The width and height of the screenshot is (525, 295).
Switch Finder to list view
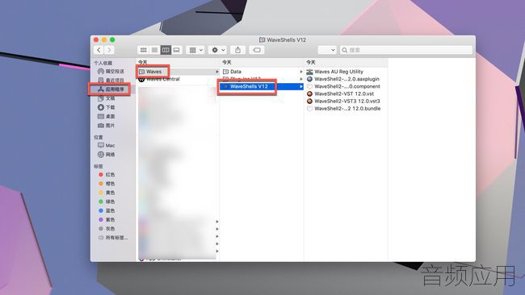coord(154,50)
